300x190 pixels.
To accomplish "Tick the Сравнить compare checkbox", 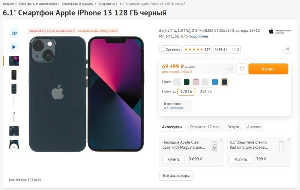I will pyautogui.click(x=163, y=49).
